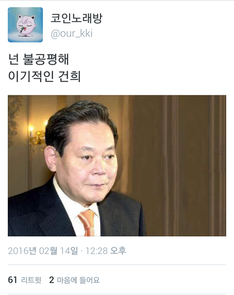Viewport: 234px width, 295px height.
Task: View the 2 likes count
Action: coord(52,280)
